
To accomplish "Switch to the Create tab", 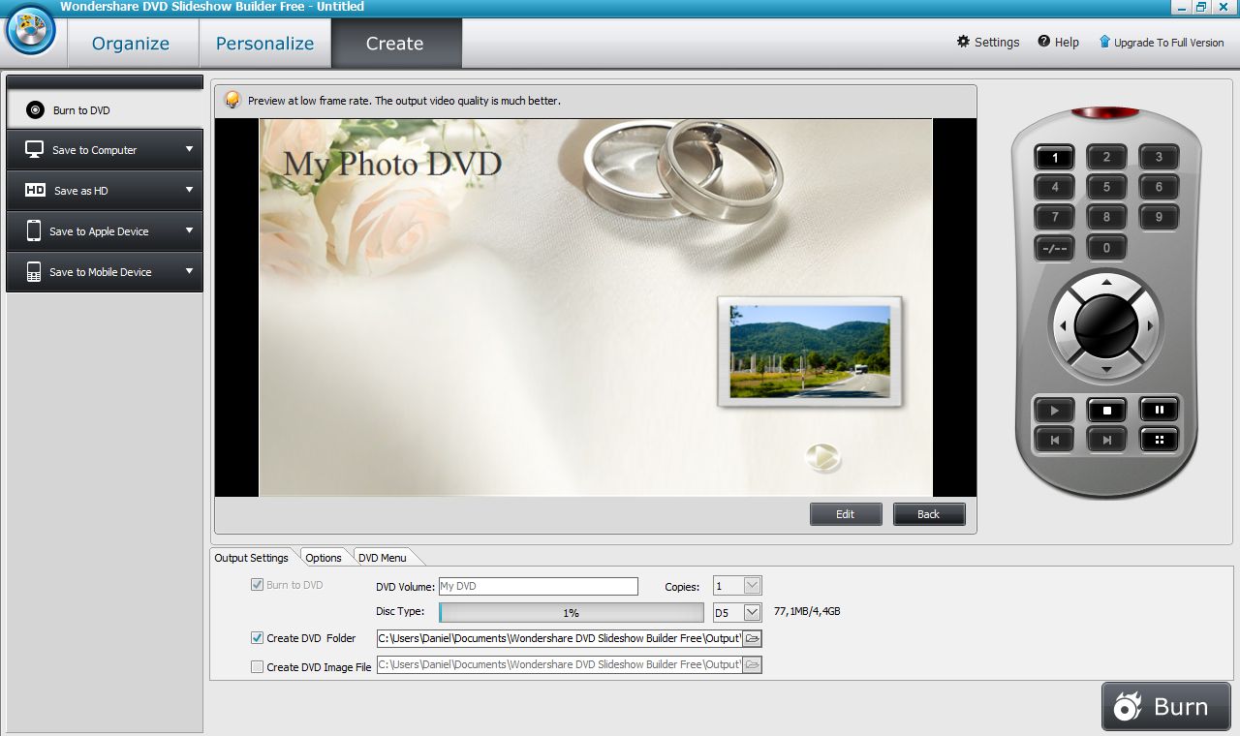I will 395,44.
